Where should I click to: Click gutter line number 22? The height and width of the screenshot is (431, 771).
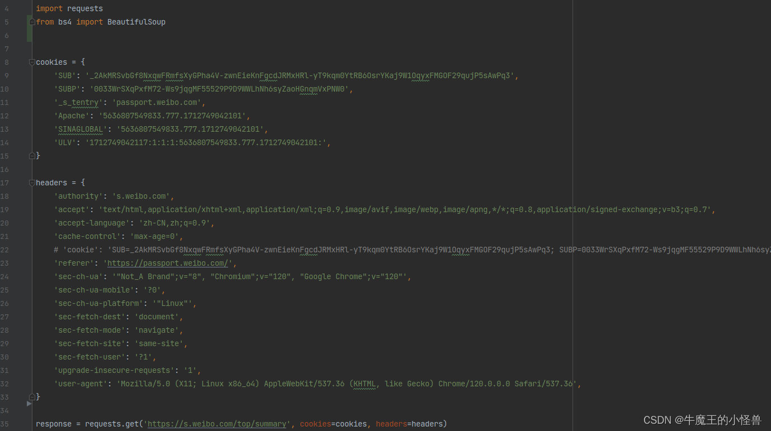tap(5, 250)
